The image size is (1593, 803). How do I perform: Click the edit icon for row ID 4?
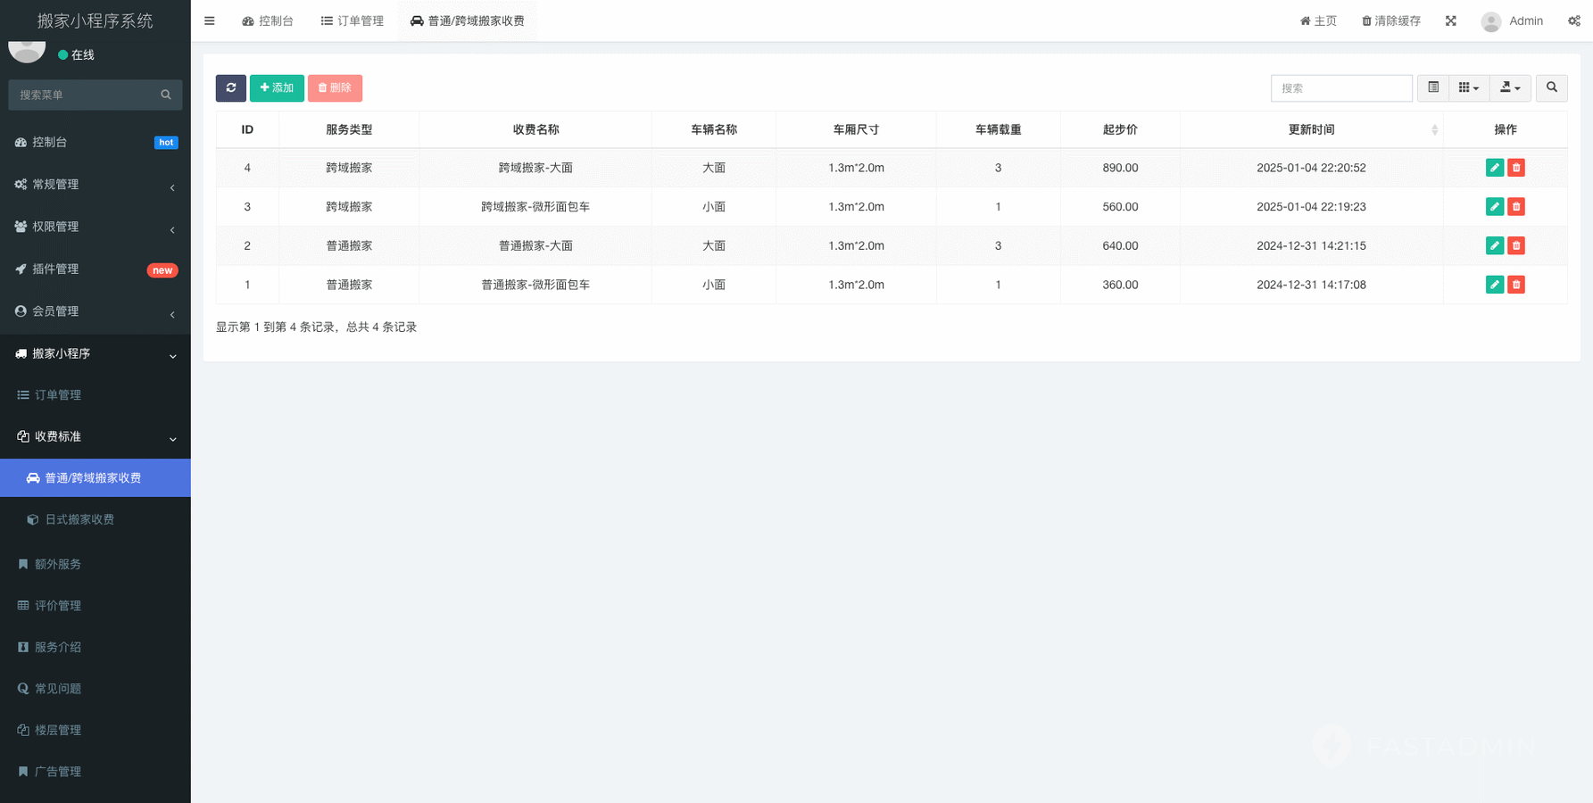tap(1494, 168)
